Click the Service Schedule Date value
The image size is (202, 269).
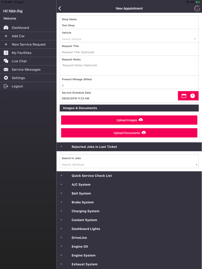pos(75,98)
